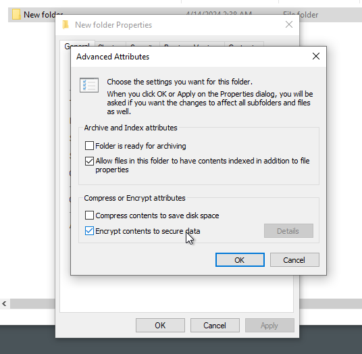Click OK in New folder Properties window
Screen dimensions: 362x354
pos(160,325)
